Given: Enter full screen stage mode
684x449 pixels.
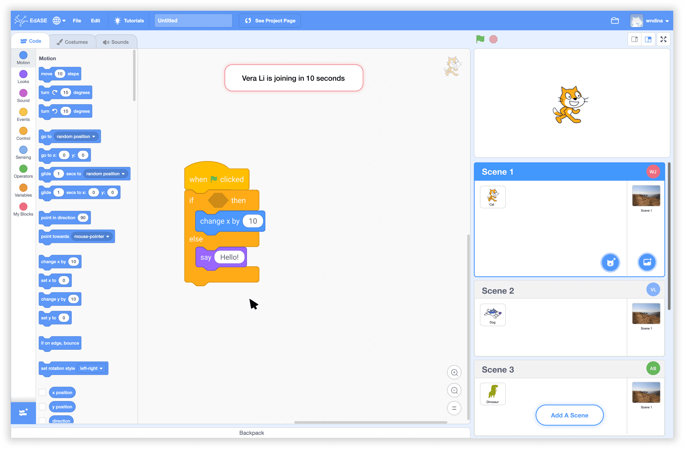Looking at the screenshot, I should pyautogui.click(x=663, y=39).
